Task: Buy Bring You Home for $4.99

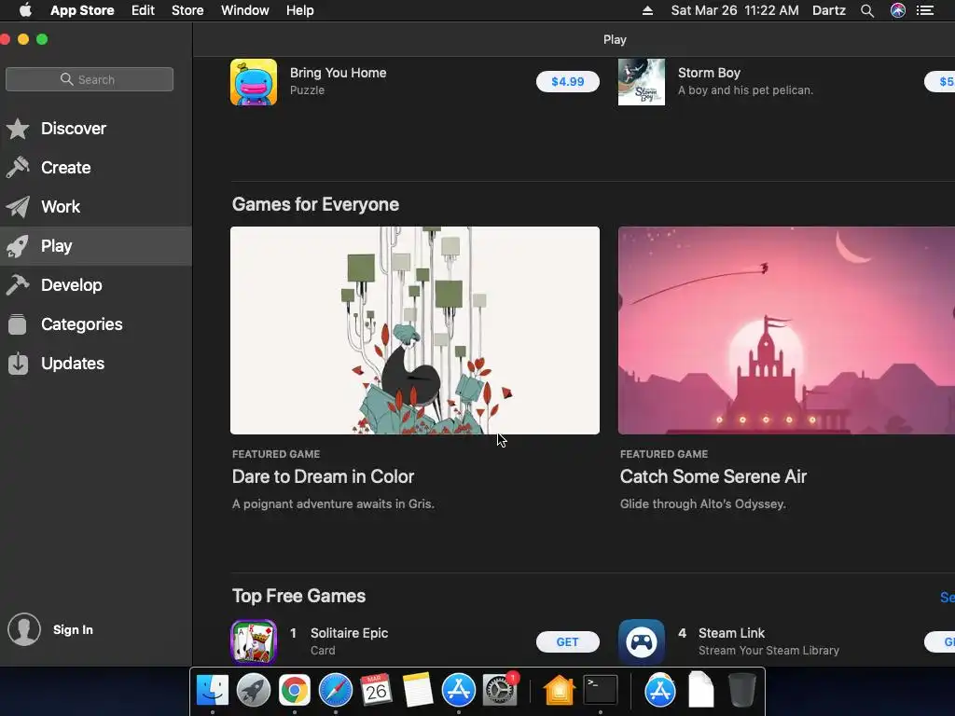Action: (568, 82)
